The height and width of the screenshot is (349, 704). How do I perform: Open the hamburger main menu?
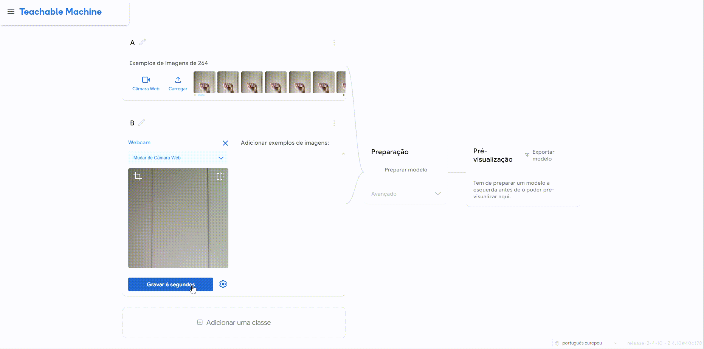[x=11, y=12]
